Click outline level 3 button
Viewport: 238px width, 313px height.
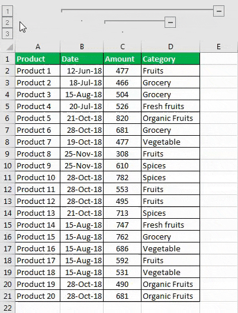pyautogui.click(x=7, y=34)
